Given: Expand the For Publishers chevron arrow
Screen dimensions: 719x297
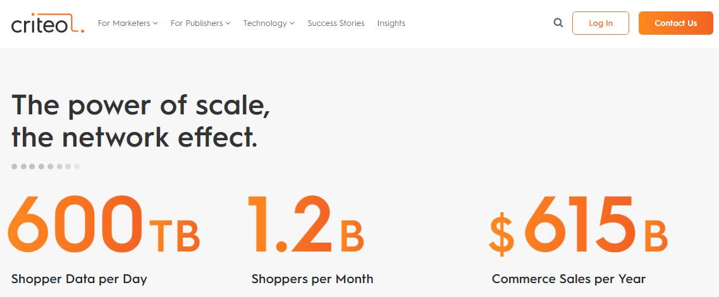Looking at the screenshot, I should [228, 23].
